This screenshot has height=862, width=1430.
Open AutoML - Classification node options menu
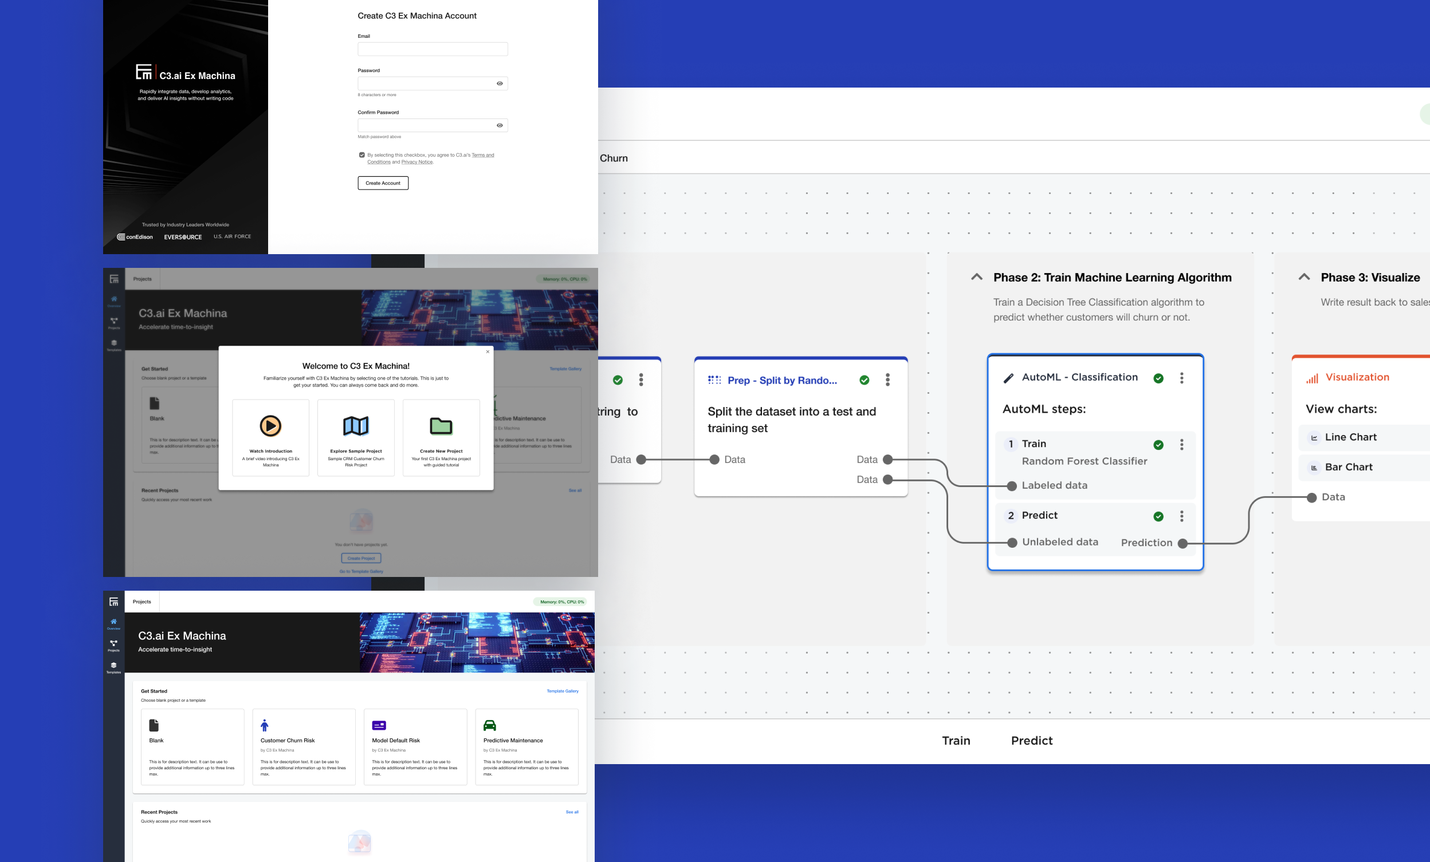click(1181, 378)
